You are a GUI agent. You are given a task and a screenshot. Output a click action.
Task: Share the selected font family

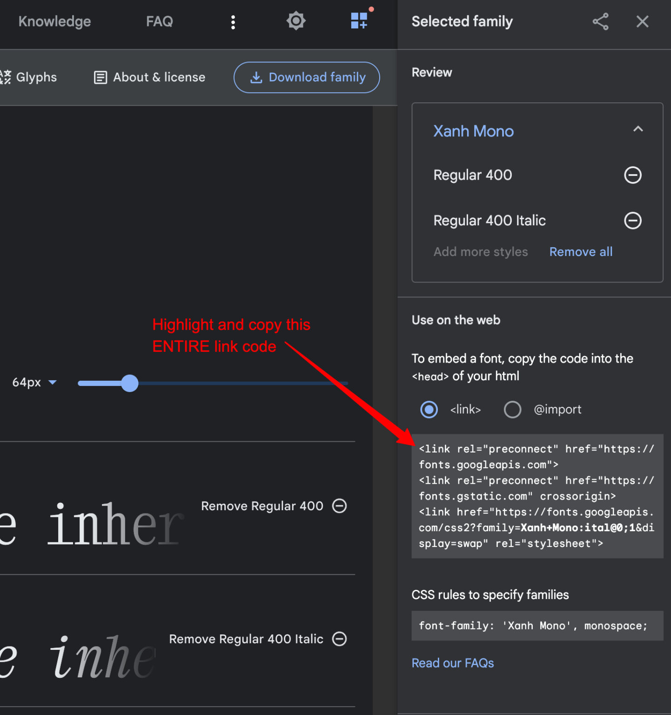coord(600,21)
